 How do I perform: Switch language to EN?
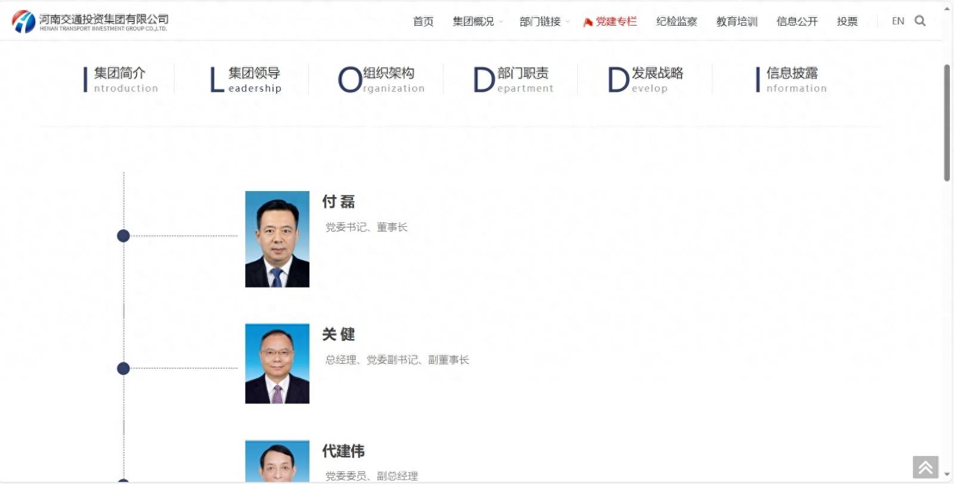(898, 21)
